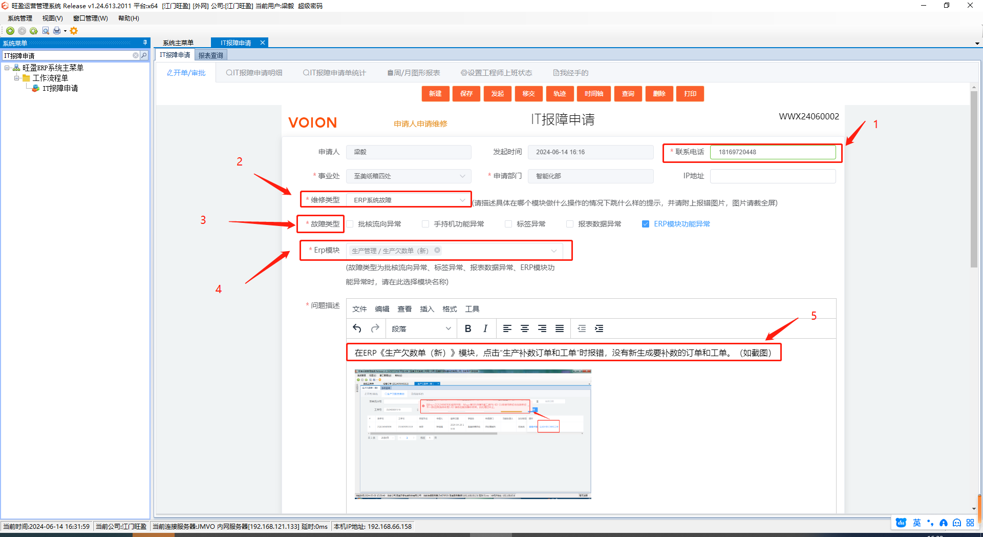
Task: Open the 段落 paragraph style dropdown
Action: coord(421,328)
